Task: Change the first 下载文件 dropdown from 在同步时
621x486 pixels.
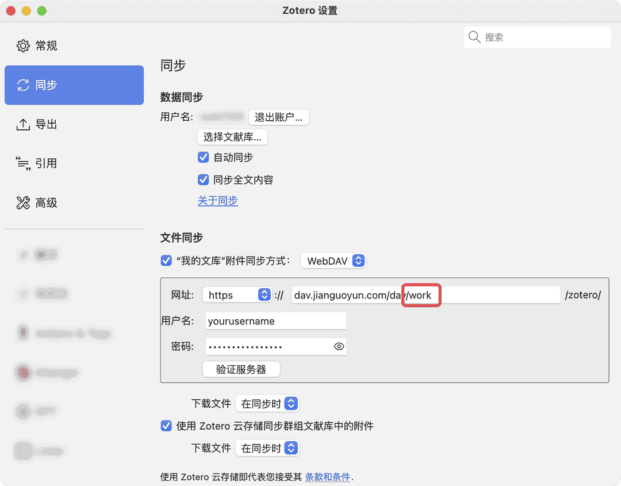Action: (267, 403)
